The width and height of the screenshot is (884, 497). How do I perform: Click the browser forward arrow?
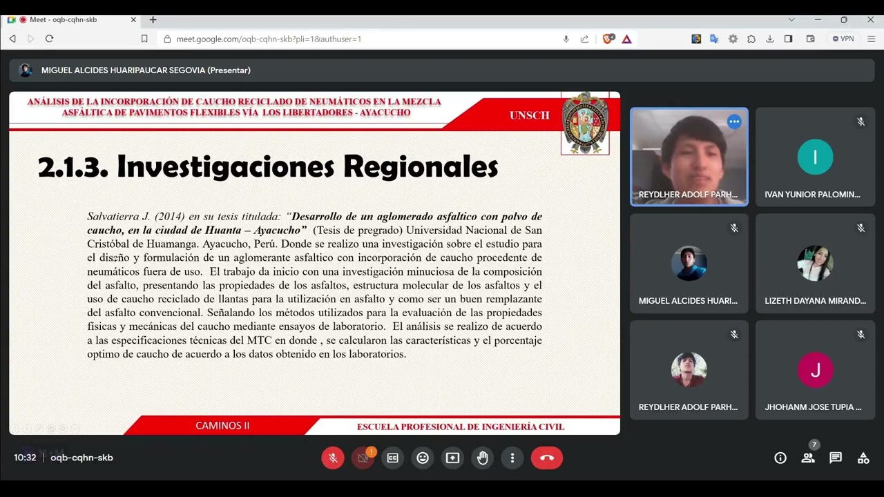[x=30, y=39]
